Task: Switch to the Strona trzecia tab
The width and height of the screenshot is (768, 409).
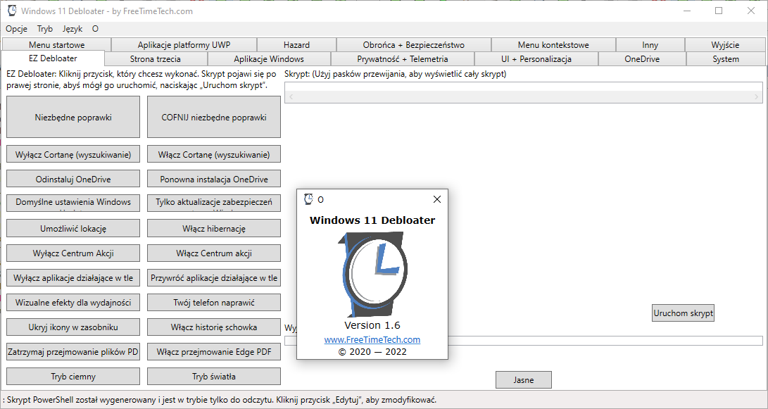Action: (x=156, y=58)
